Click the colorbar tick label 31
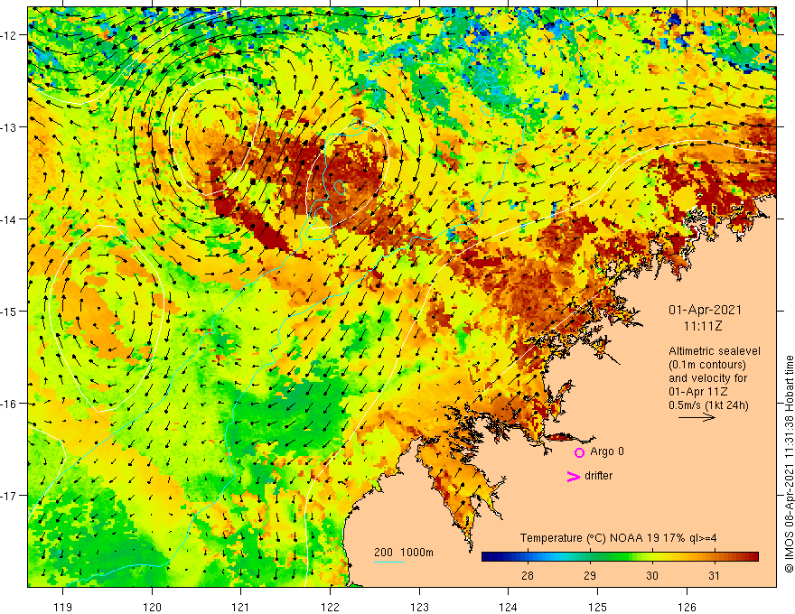Screen dimensions: 795x614 click(714, 575)
